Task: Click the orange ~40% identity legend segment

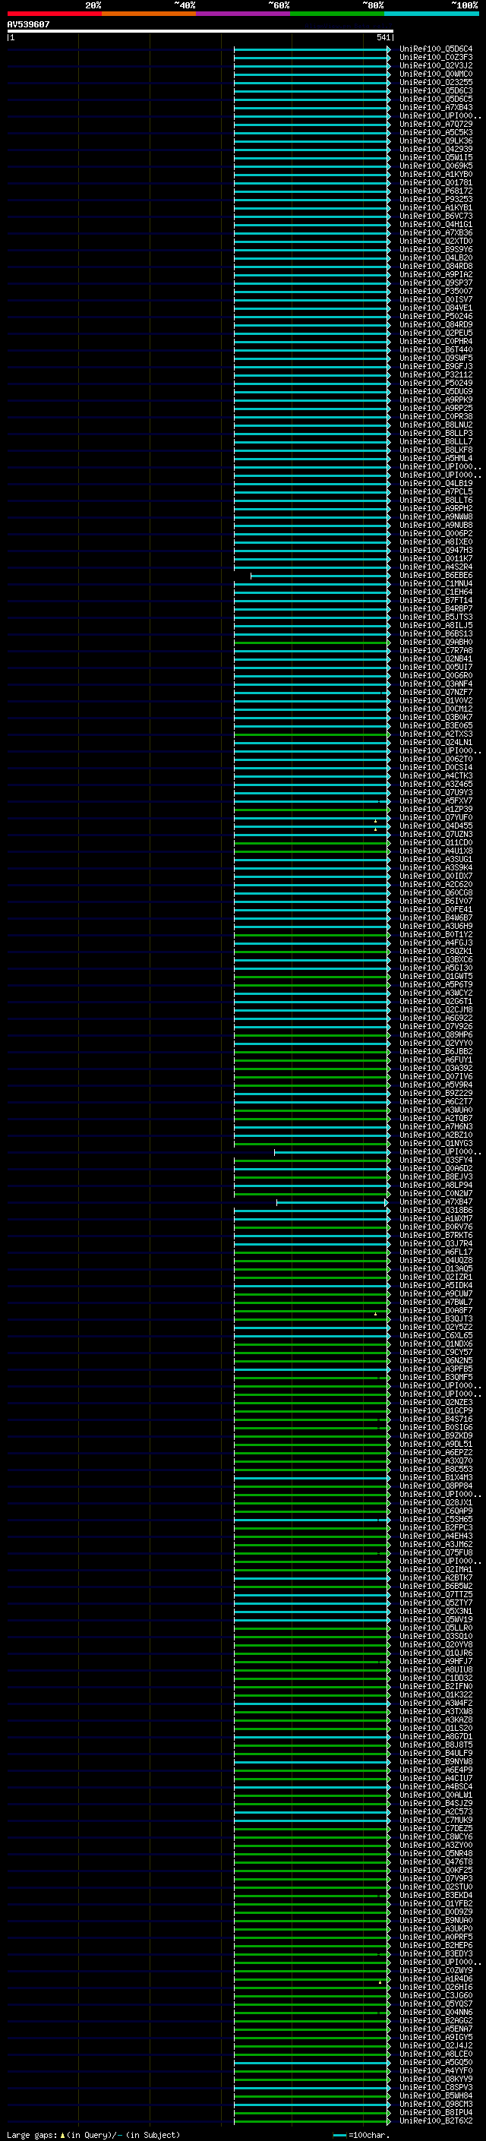Action: pyautogui.click(x=149, y=14)
